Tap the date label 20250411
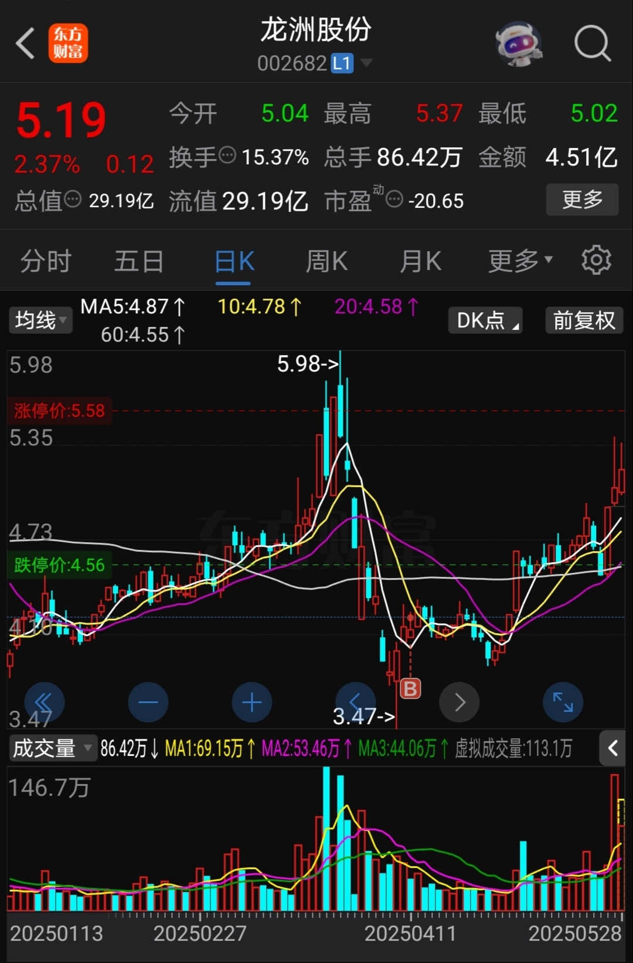Image resolution: width=633 pixels, height=963 pixels. (410, 934)
